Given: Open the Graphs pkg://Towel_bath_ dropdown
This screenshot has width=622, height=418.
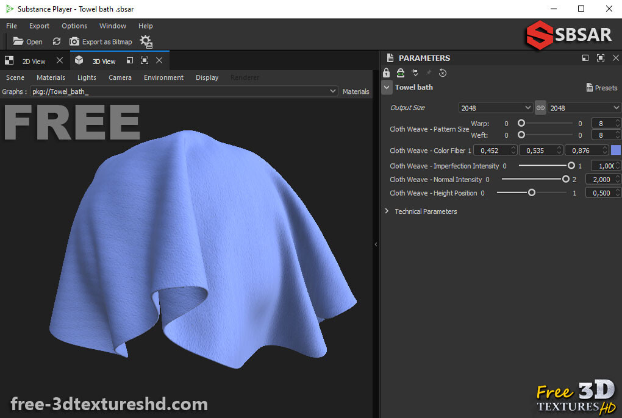Looking at the screenshot, I should [184, 91].
